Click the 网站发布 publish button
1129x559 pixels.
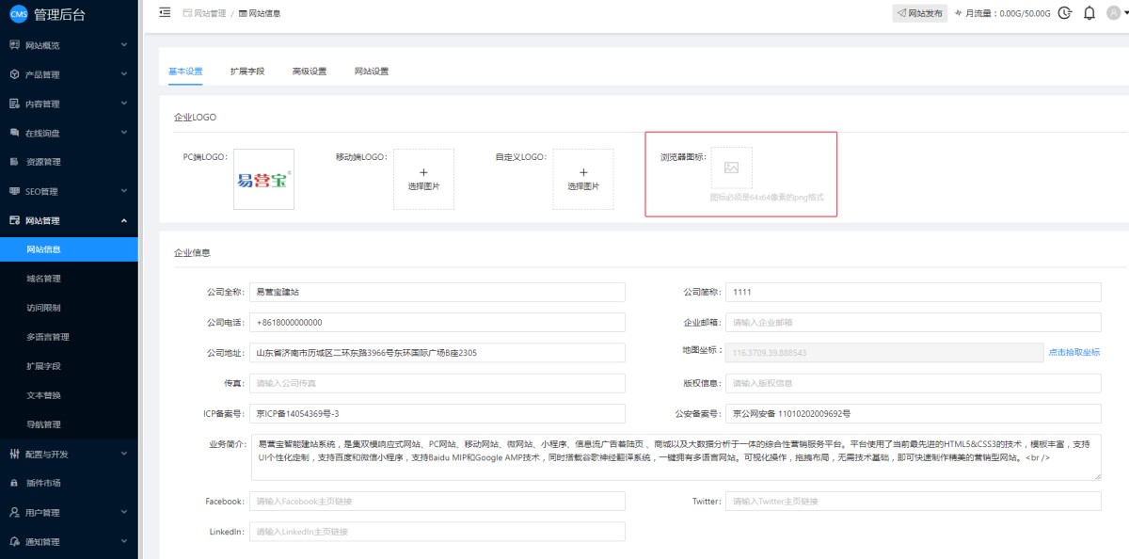919,13
